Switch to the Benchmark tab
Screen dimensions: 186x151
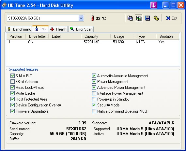19,29
